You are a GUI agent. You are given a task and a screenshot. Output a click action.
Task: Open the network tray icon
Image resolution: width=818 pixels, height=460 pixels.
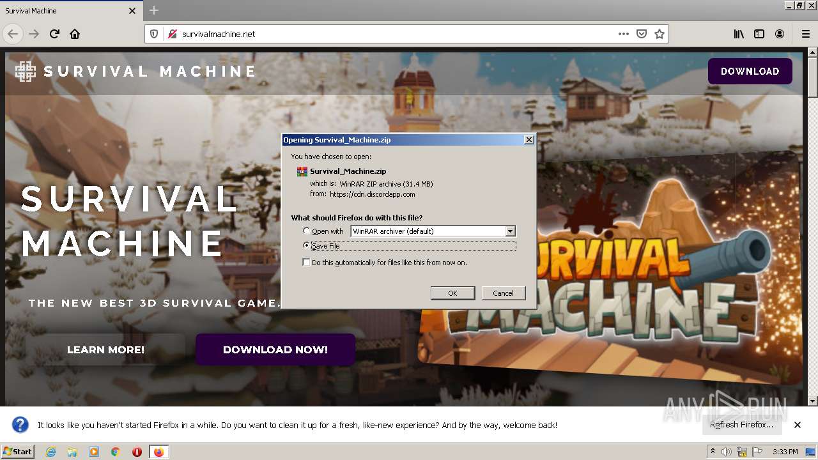coord(742,452)
